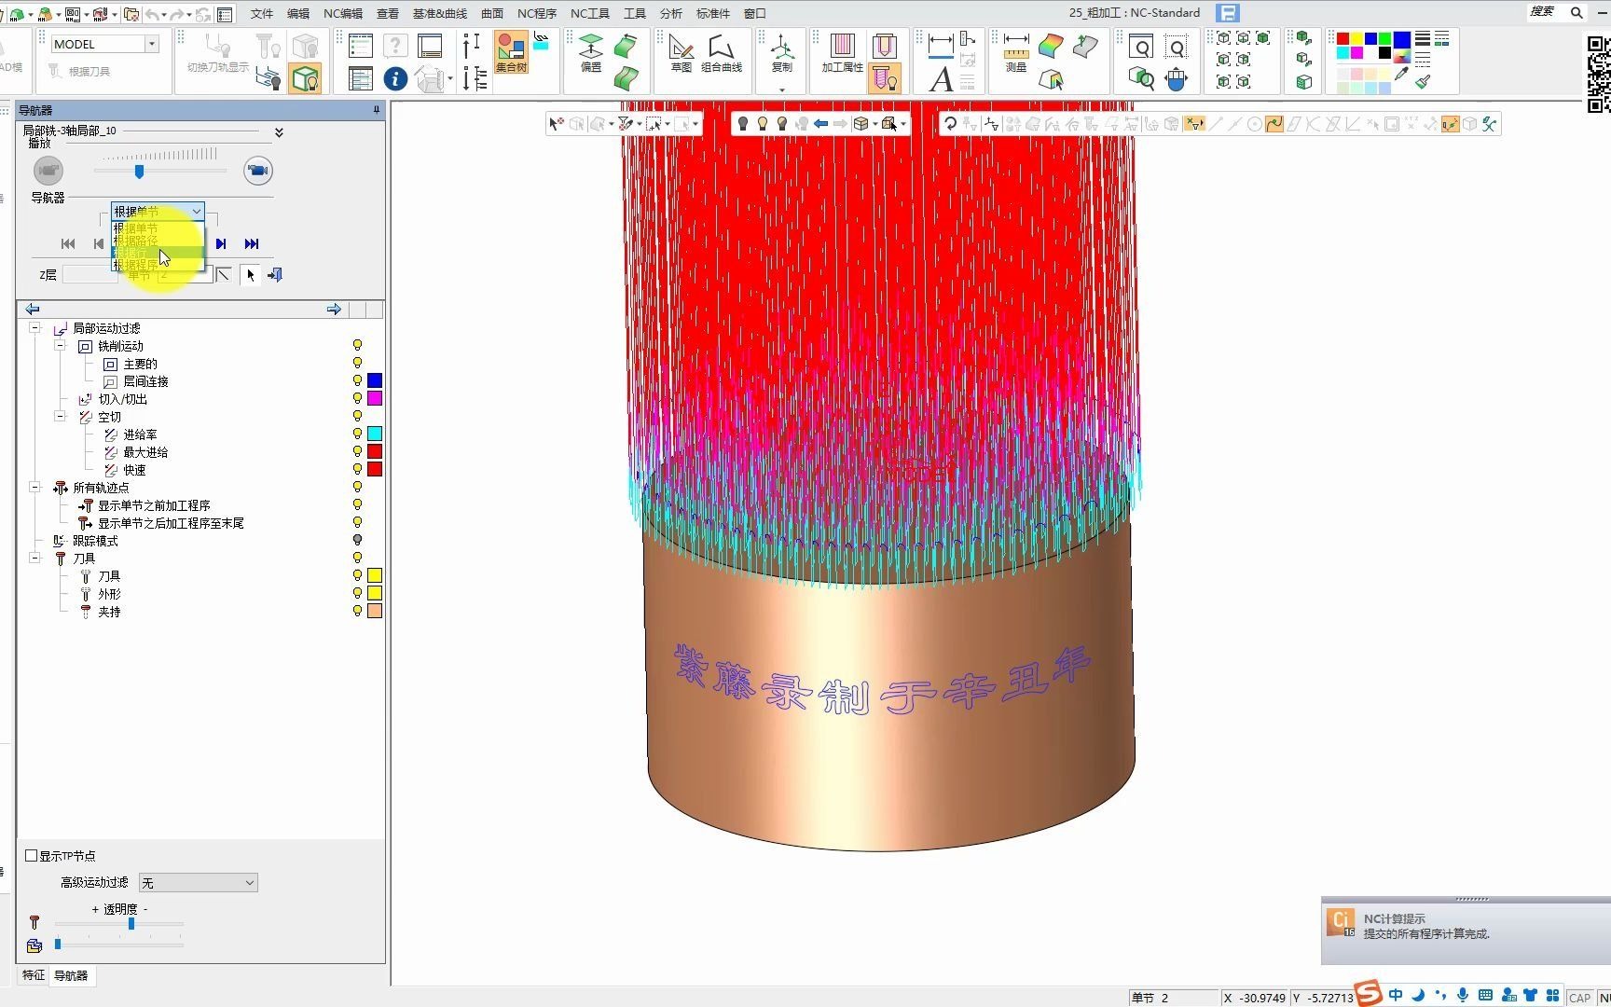Switch to the 特征 tab
1611x1007 pixels.
pyautogui.click(x=34, y=975)
